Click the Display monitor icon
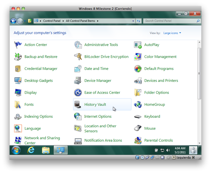The height and width of the screenshot is (173, 211). (18, 92)
